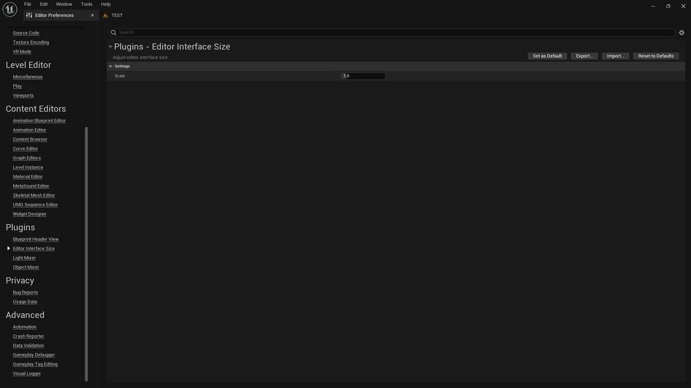This screenshot has height=388, width=691.
Task: Open Texture Encoding settings
Action: click(31, 42)
